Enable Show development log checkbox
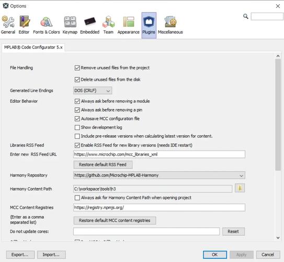Viewport: 284px width, 262px height. [77, 127]
